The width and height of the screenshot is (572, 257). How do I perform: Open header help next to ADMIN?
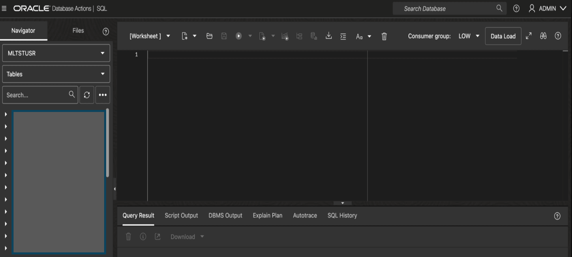(x=516, y=9)
